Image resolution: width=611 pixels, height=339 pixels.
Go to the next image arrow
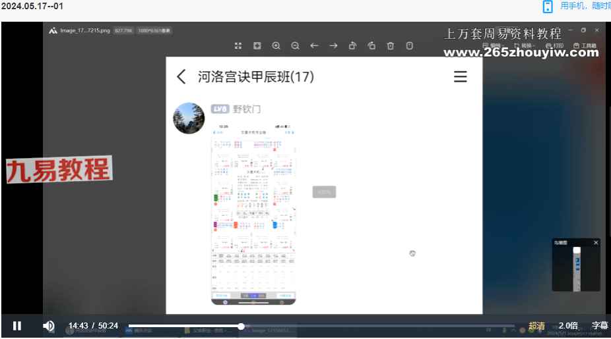tap(334, 46)
